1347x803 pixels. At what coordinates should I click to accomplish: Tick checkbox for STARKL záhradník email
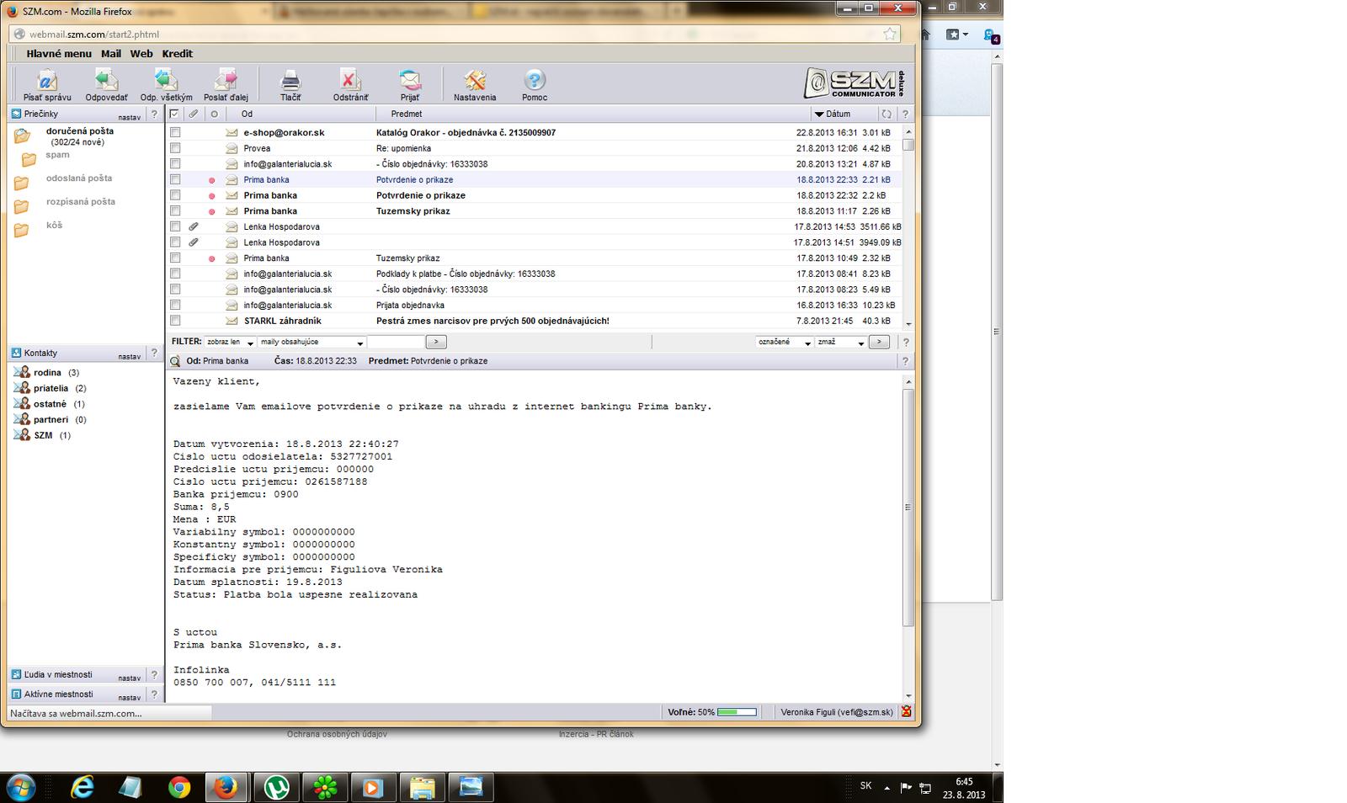(x=175, y=321)
